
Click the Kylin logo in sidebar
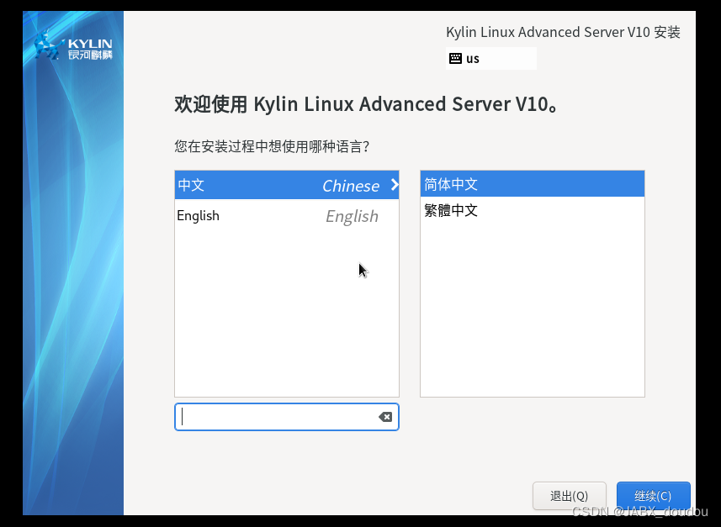[73, 46]
